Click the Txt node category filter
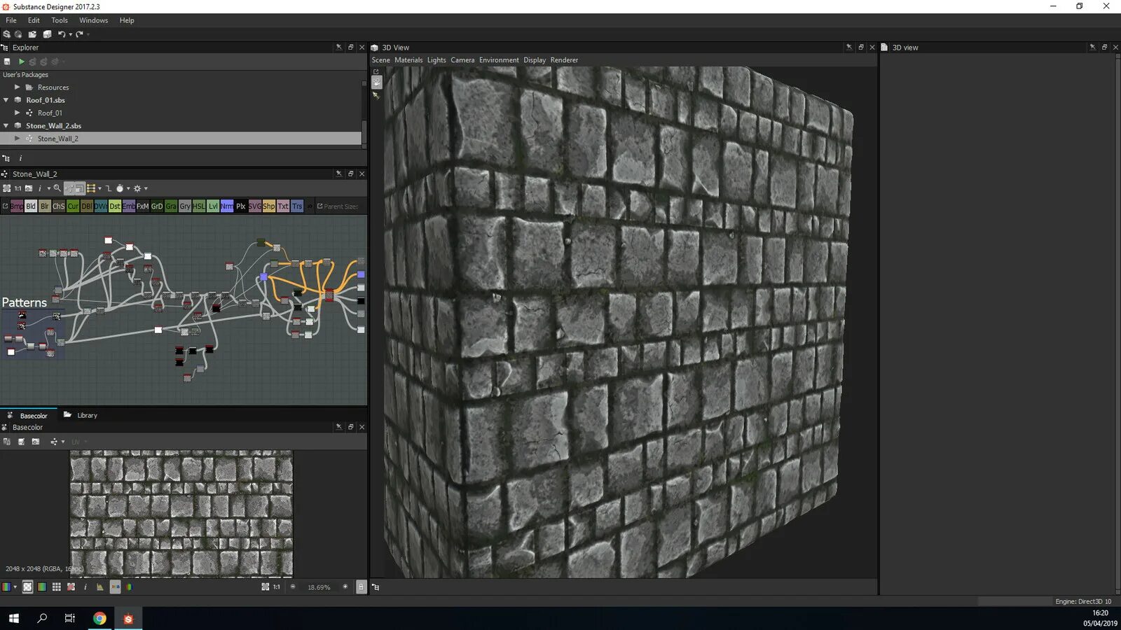This screenshot has height=630, width=1121. (284, 206)
